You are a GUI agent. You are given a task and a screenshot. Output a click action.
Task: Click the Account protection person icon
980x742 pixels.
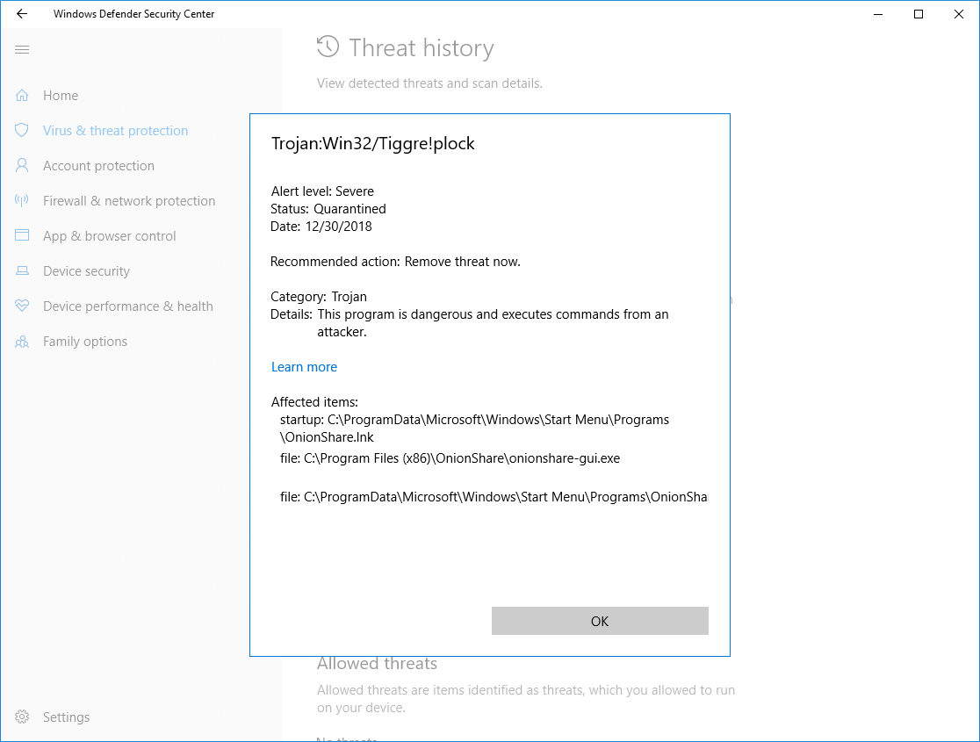click(x=22, y=165)
